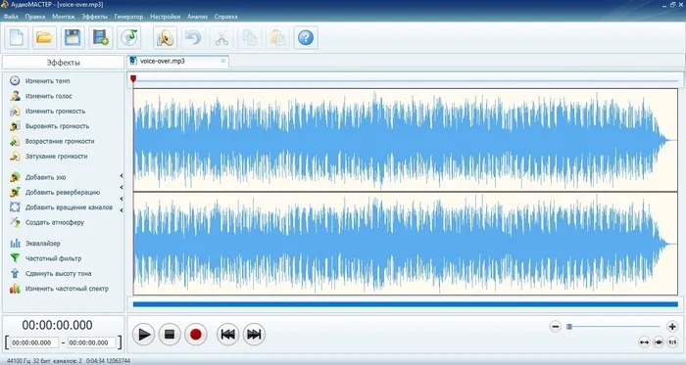Open the Эффекты menu
The image size is (686, 365).
tap(94, 17)
